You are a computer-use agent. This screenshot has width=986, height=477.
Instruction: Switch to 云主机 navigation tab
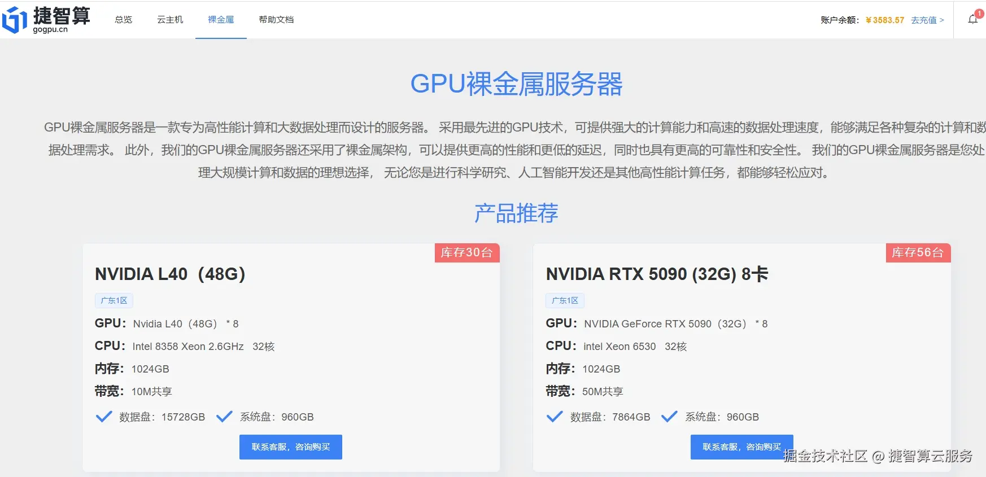coord(170,20)
